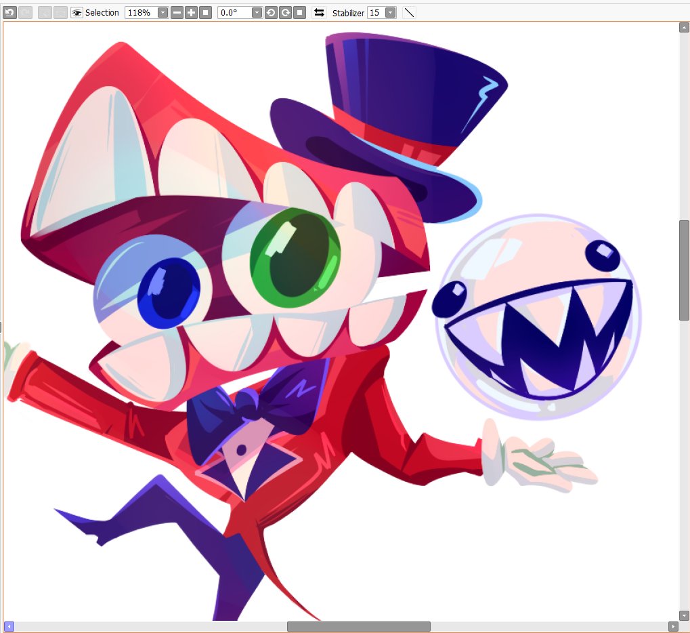The height and width of the screenshot is (633, 690).
Task: Zoom out with the minus button
Action: click(177, 13)
